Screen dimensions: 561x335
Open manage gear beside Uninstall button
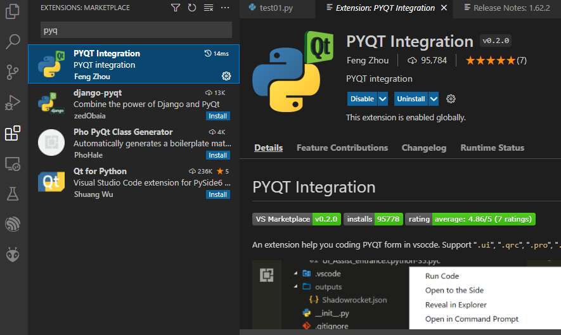(451, 99)
